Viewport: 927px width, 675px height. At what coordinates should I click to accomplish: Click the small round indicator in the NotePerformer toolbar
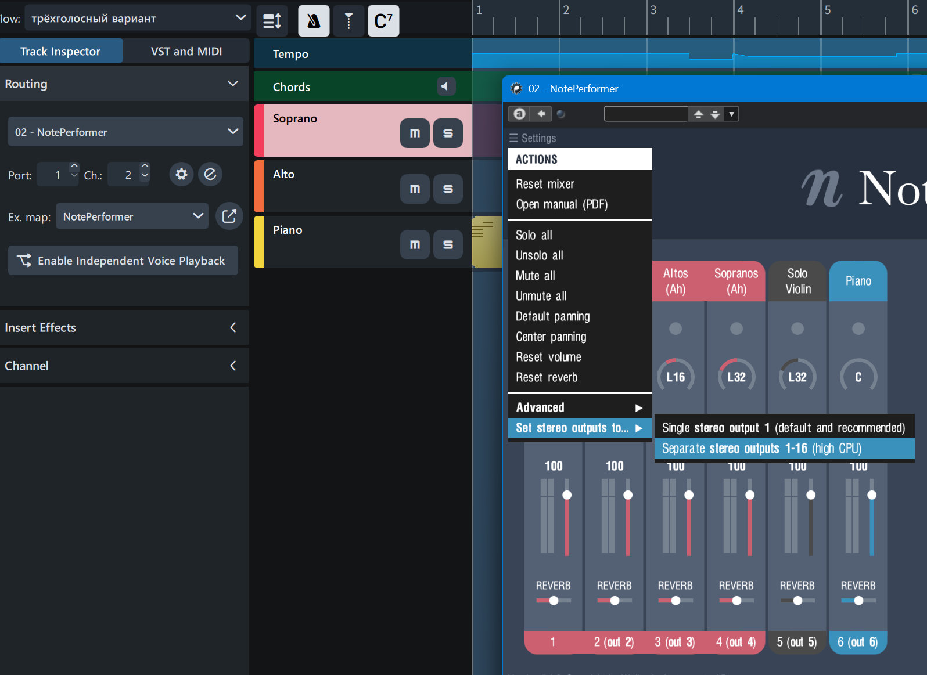coord(561,114)
